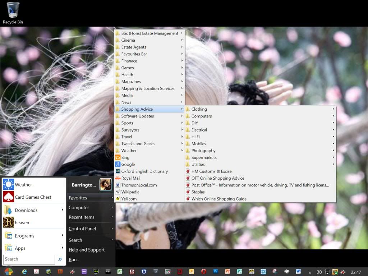Click in the Start menu Search box
The height and width of the screenshot is (276, 368).
pos(29,259)
